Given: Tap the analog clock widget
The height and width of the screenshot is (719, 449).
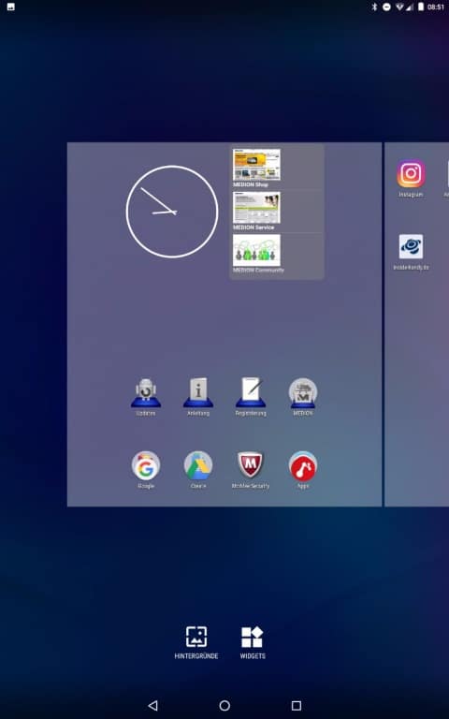Looking at the screenshot, I should [x=172, y=212].
